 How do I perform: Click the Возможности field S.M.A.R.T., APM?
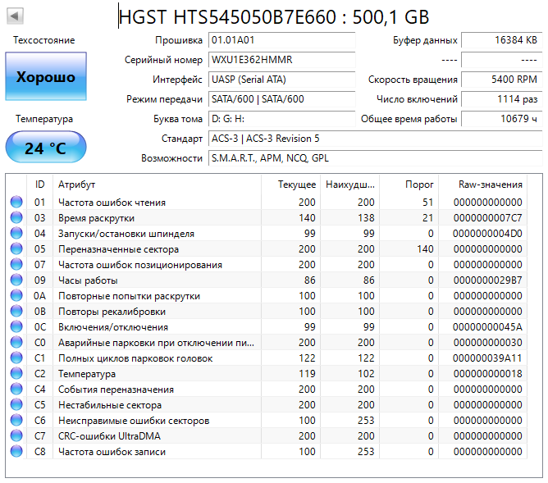coord(376,158)
